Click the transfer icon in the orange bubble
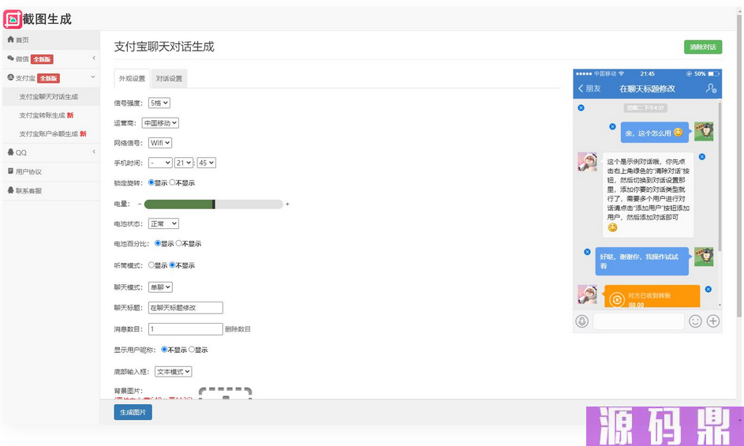The image size is (744, 446). (616, 300)
